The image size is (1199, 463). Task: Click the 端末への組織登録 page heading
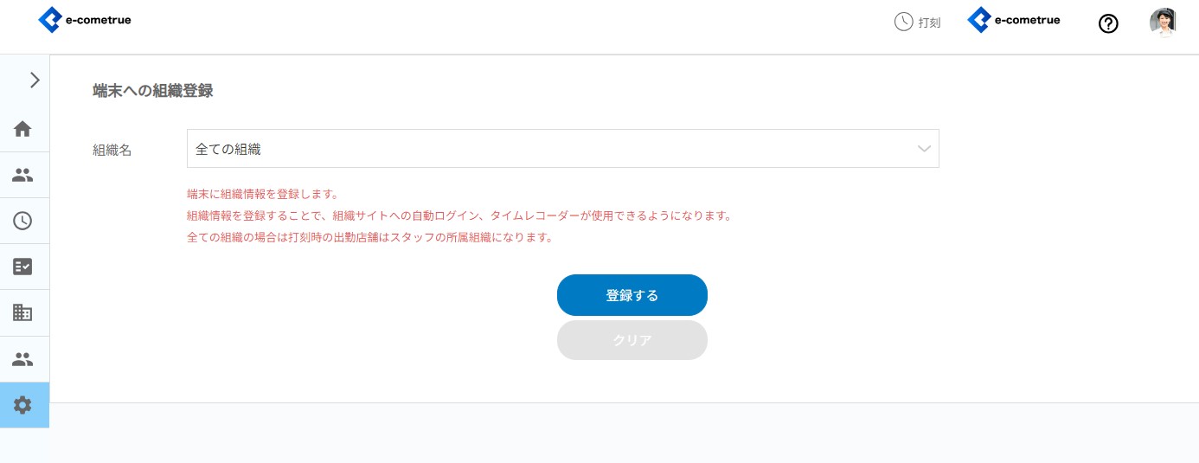tap(153, 91)
